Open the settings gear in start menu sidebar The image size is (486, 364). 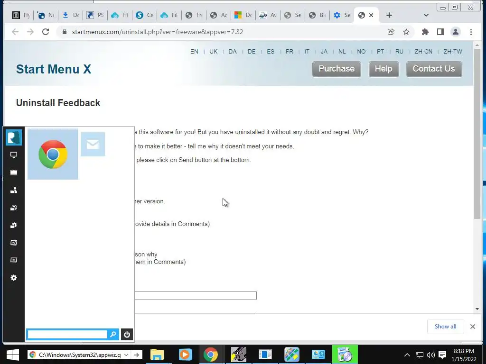[x=14, y=278]
